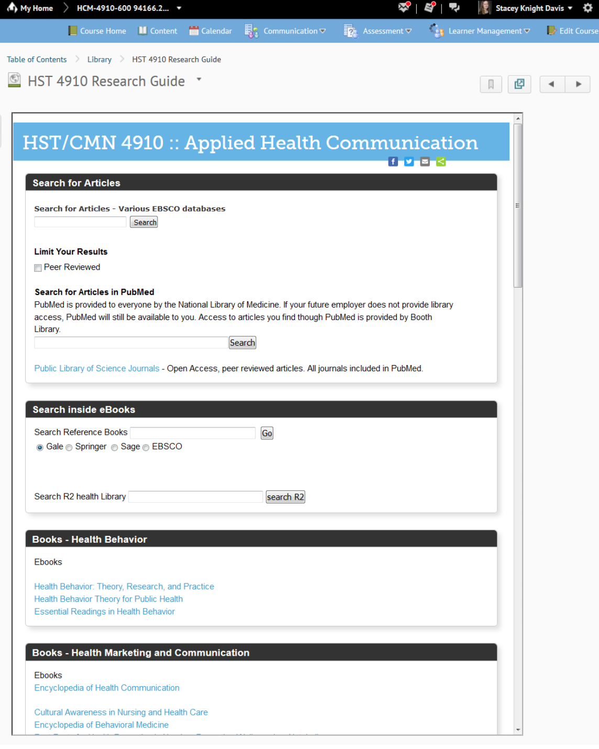Click the Content book icon
Viewport: 599px width, 749px height.
(x=142, y=31)
